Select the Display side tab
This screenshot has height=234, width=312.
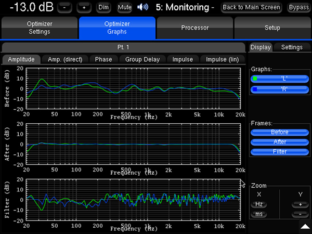click(261, 47)
